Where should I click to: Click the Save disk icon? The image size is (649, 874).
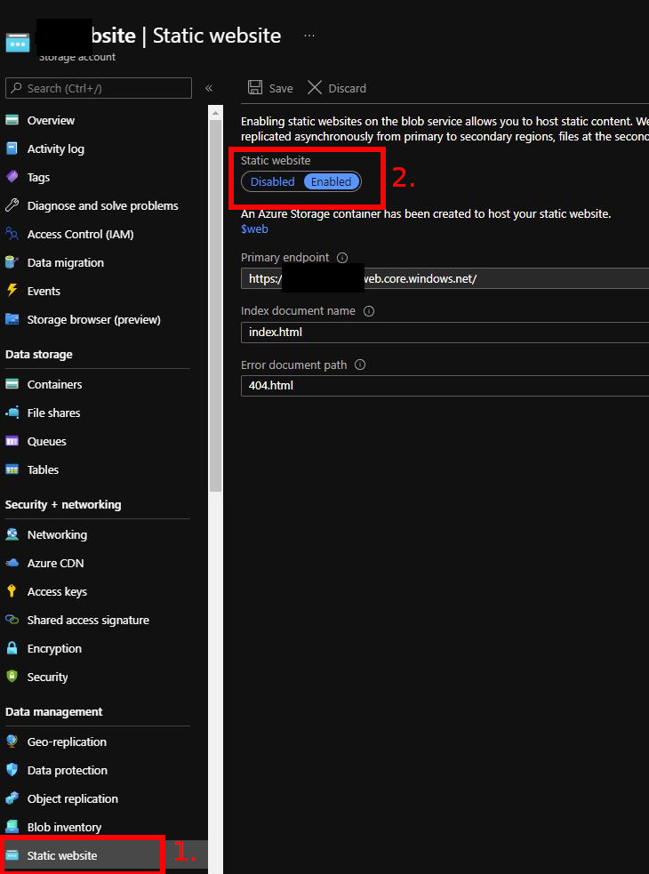pyautogui.click(x=255, y=88)
